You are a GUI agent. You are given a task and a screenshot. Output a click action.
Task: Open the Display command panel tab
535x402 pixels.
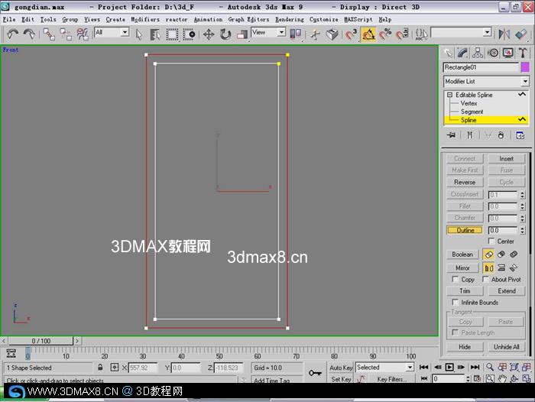point(508,53)
